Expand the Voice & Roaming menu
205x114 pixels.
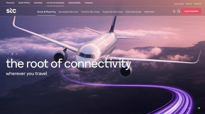[46, 12]
